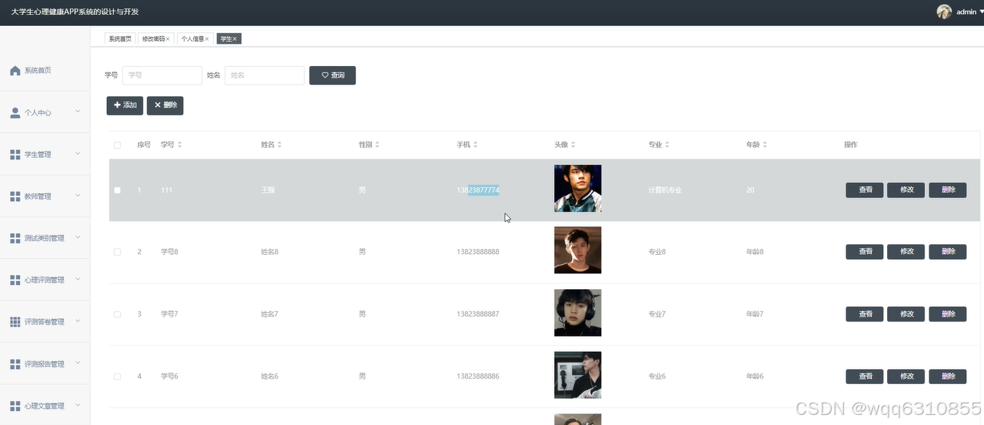Screen dimensions: 984x425
Task: Expand the 个人中心 menu chevron
Action: [x=78, y=112]
